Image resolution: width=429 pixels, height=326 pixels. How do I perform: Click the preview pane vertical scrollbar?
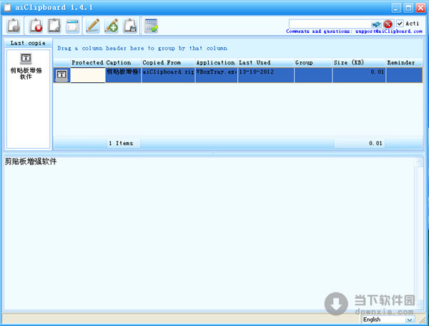(419, 232)
